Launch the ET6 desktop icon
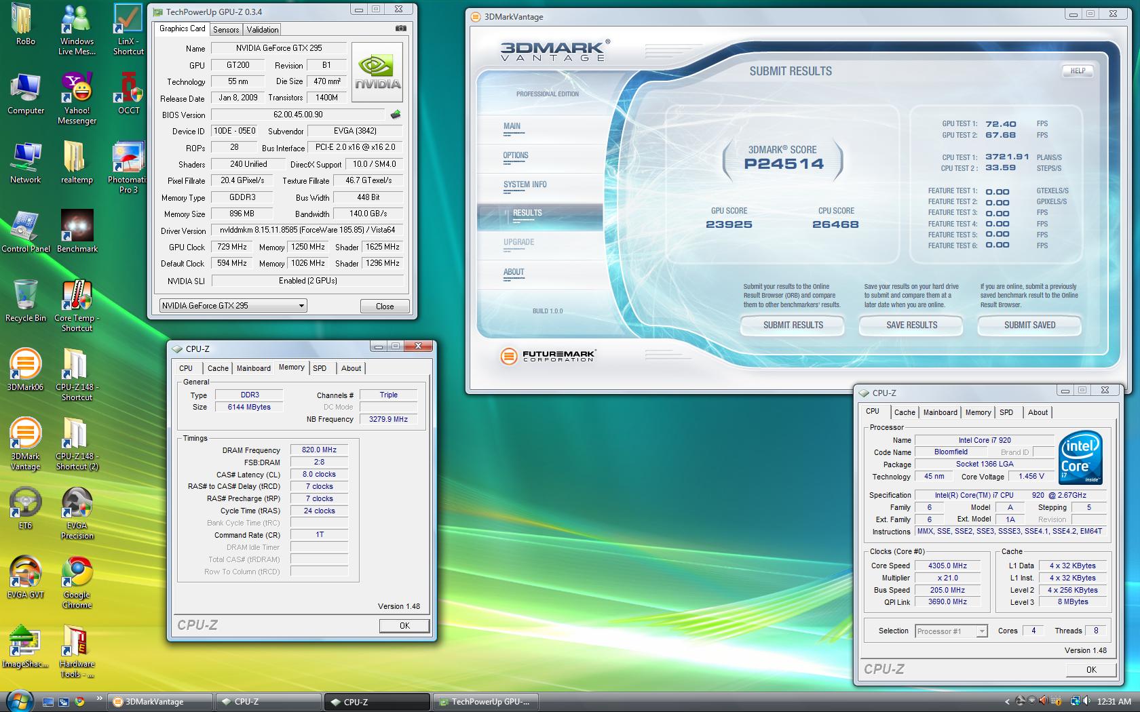Screen dimensions: 1140x712 [x=25, y=509]
